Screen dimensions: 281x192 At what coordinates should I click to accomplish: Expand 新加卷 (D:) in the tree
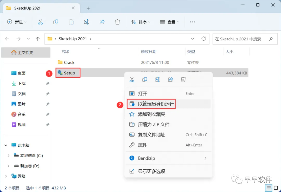[8, 166]
